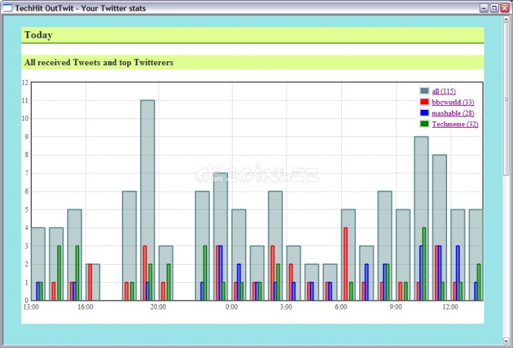Click the vertical scrollbar thumb
513x348 pixels.
click(506, 99)
